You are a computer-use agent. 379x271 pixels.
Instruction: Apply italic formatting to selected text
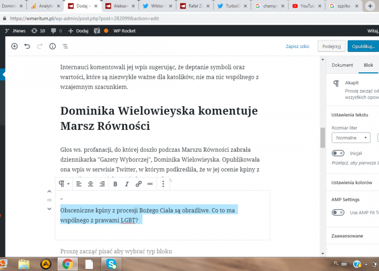127,184
